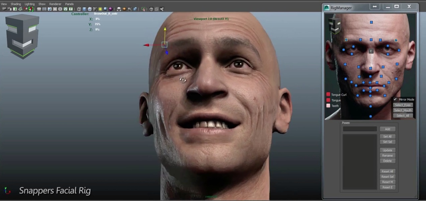Click the Reset All button
The image size is (426, 201).
pos(388,171)
